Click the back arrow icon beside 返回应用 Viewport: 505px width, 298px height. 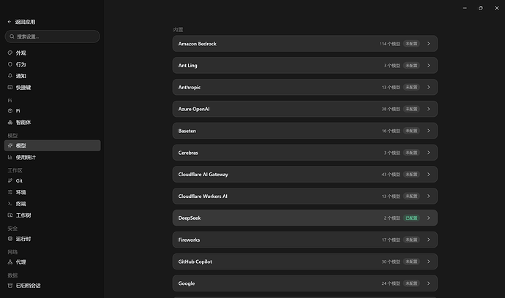(x=10, y=22)
